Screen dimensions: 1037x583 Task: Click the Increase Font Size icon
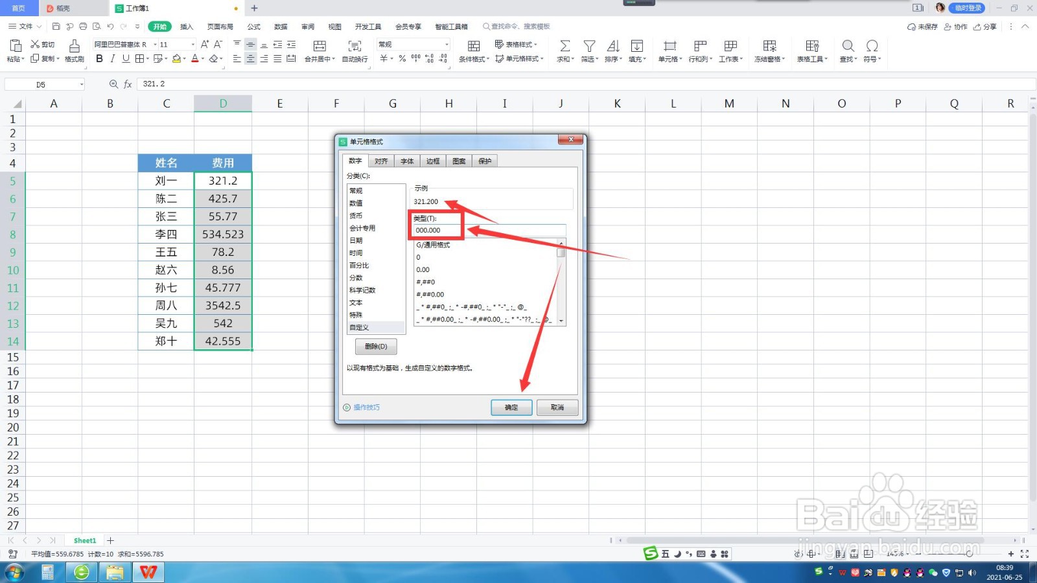(x=205, y=44)
